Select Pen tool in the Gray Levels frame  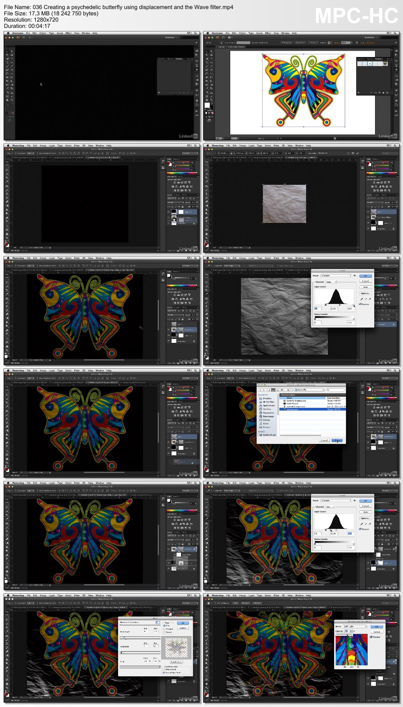pyautogui.click(x=207, y=330)
